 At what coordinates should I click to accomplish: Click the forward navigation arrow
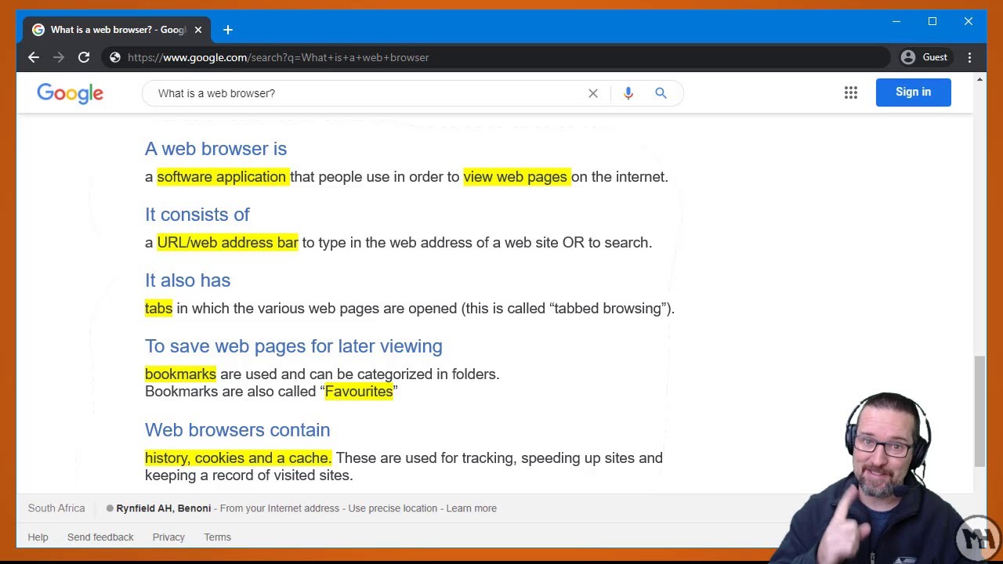[x=59, y=57]
